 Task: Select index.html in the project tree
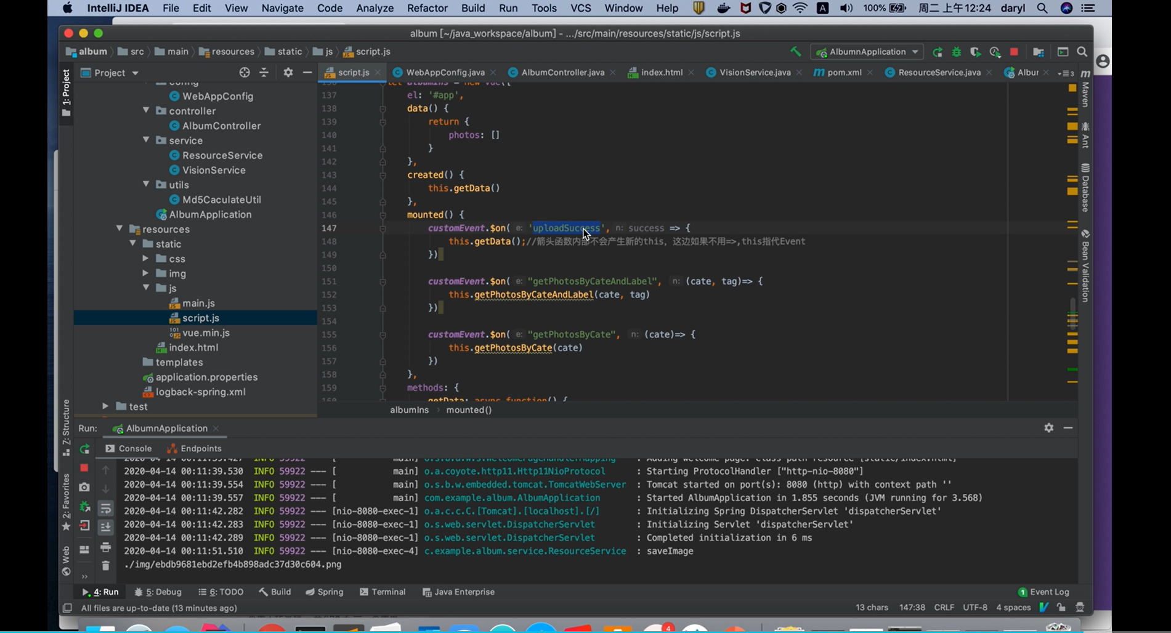point(193,347)
